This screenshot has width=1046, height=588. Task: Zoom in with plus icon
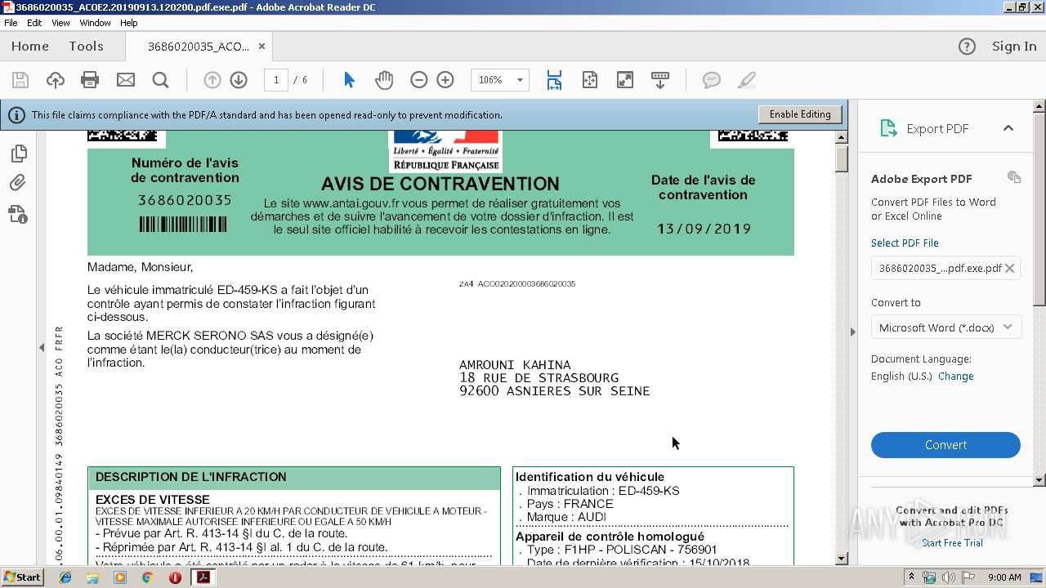tap(445, 80)
